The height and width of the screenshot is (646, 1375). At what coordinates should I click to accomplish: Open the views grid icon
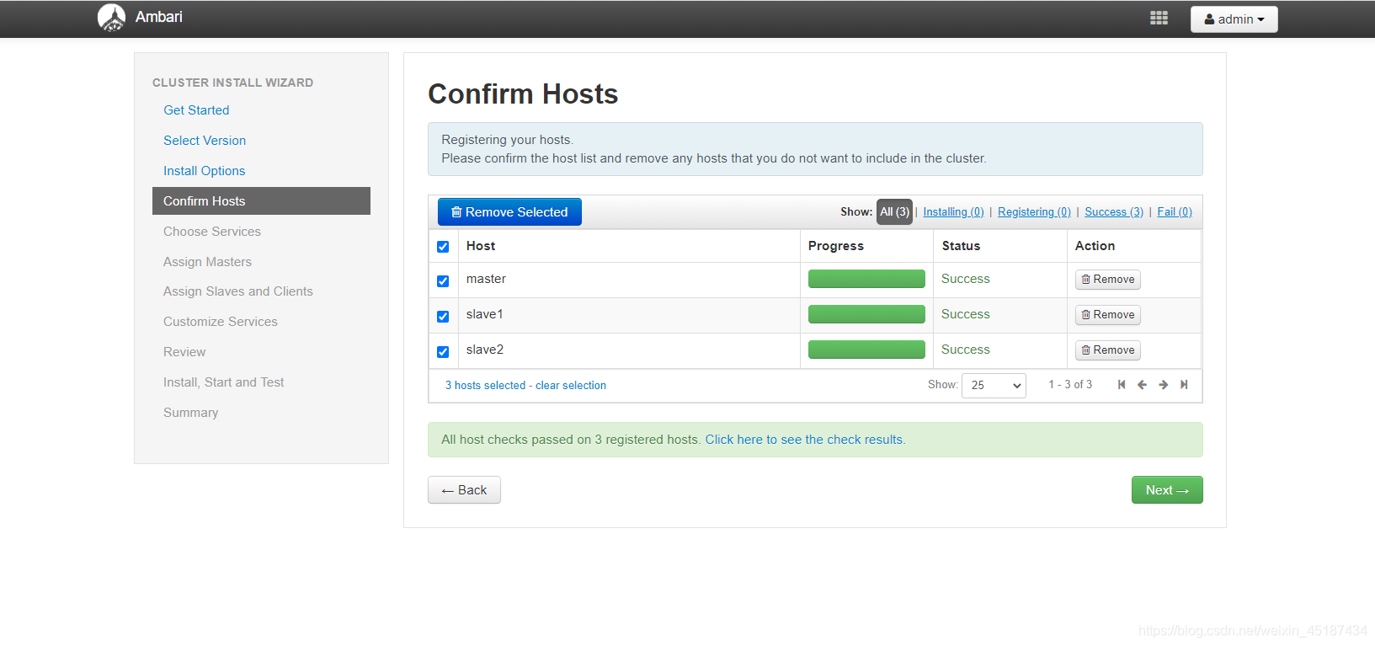pyautogui.click(x=1159, y=19)
